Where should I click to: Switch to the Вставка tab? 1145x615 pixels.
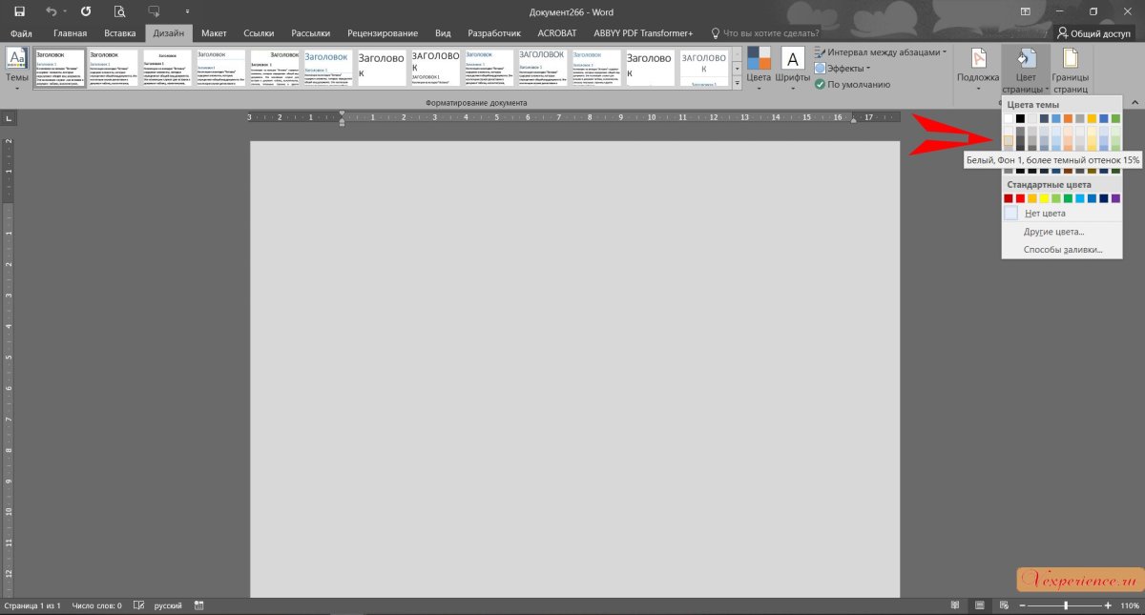click(x=119, y=33)
